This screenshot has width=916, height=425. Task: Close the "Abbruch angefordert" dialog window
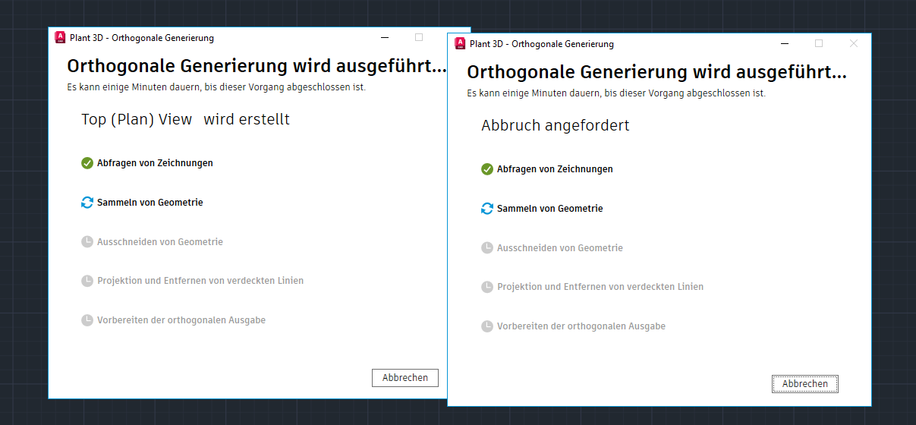point(853,43)
